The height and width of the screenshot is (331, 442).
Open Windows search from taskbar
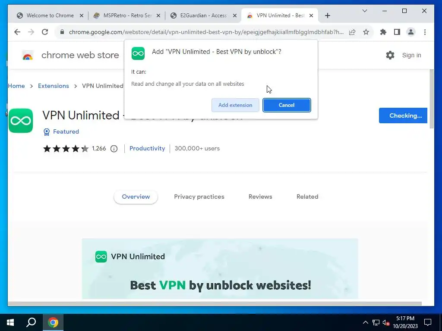click(x=31, y=322)
